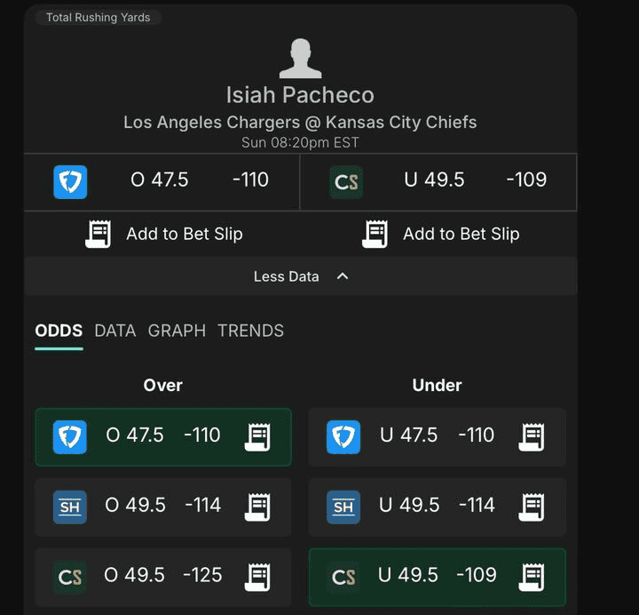Click the FanDuel logo in the top odds row

[70, 181]
